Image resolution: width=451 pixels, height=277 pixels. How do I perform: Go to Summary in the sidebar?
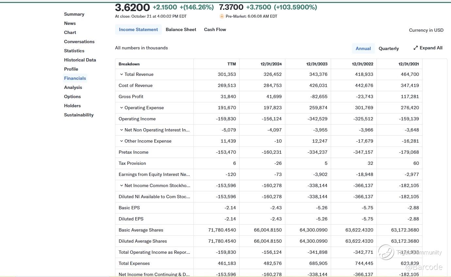tap(74, 14)
